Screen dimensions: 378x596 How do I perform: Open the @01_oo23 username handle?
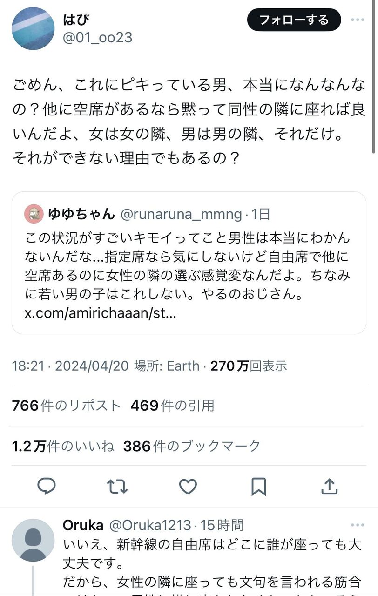pos(97,37)
